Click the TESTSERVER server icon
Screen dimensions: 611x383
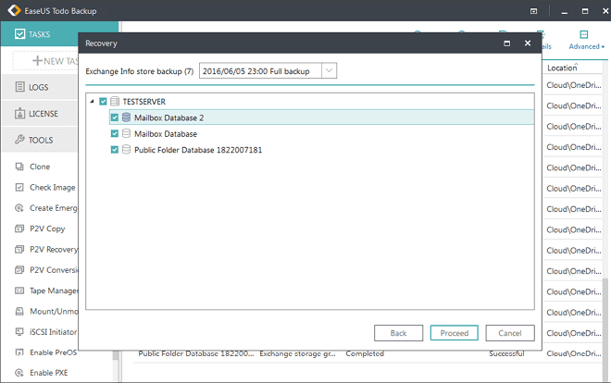(x=115, y=102)
